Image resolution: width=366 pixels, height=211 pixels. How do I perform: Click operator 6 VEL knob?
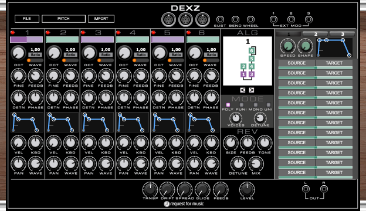click(194, 142)
